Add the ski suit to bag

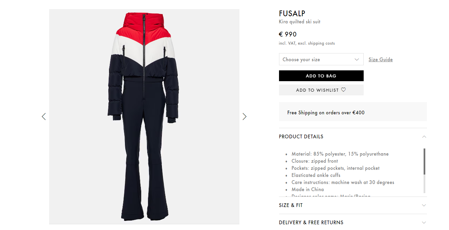(321, 76)
